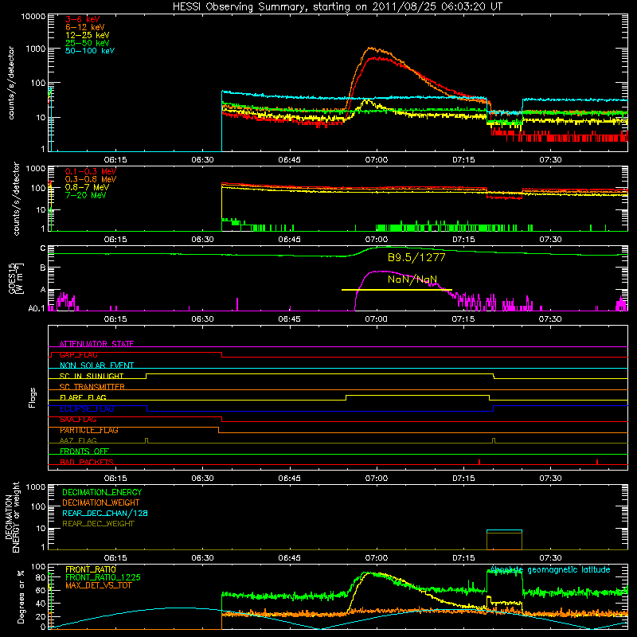The width and height of the screenshot is (637, 637).
Task: Click the 0.8-7 MeV legend entry
Action: [x=87, y=187]
